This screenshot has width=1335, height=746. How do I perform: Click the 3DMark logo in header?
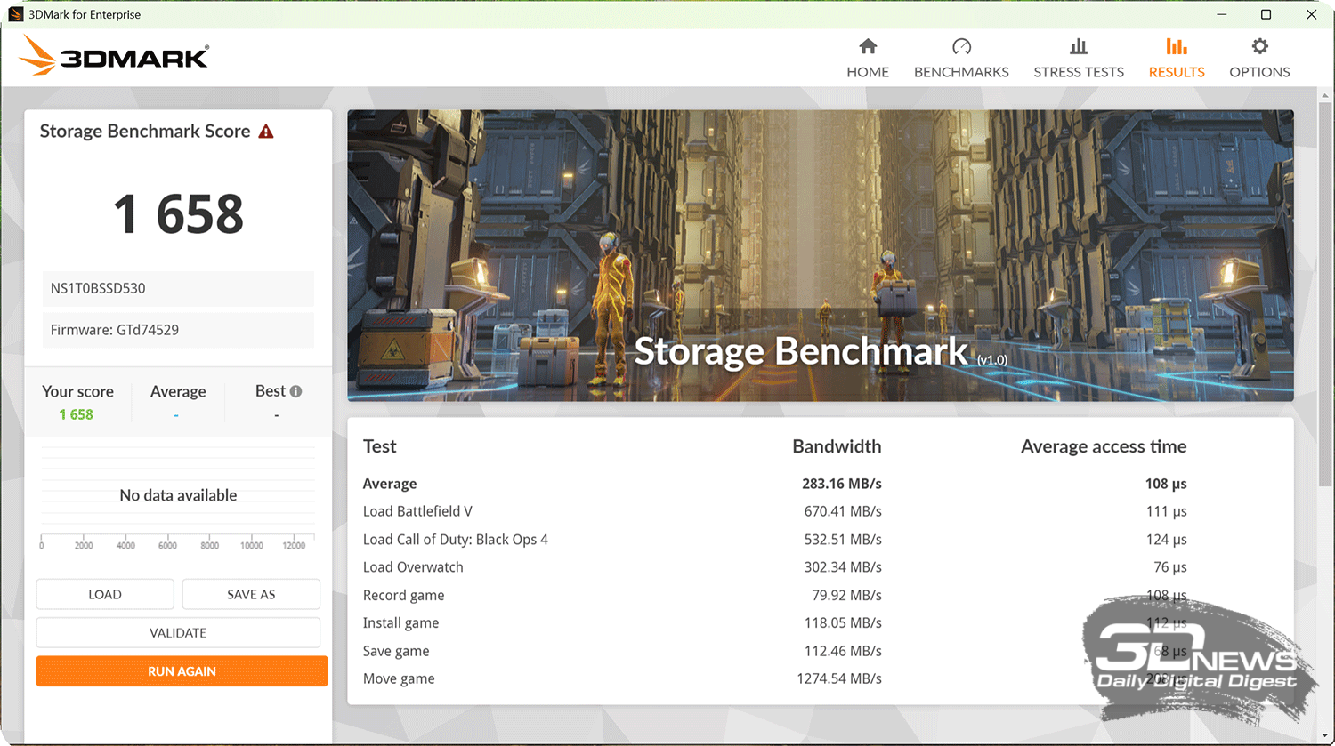click(114, 56)
